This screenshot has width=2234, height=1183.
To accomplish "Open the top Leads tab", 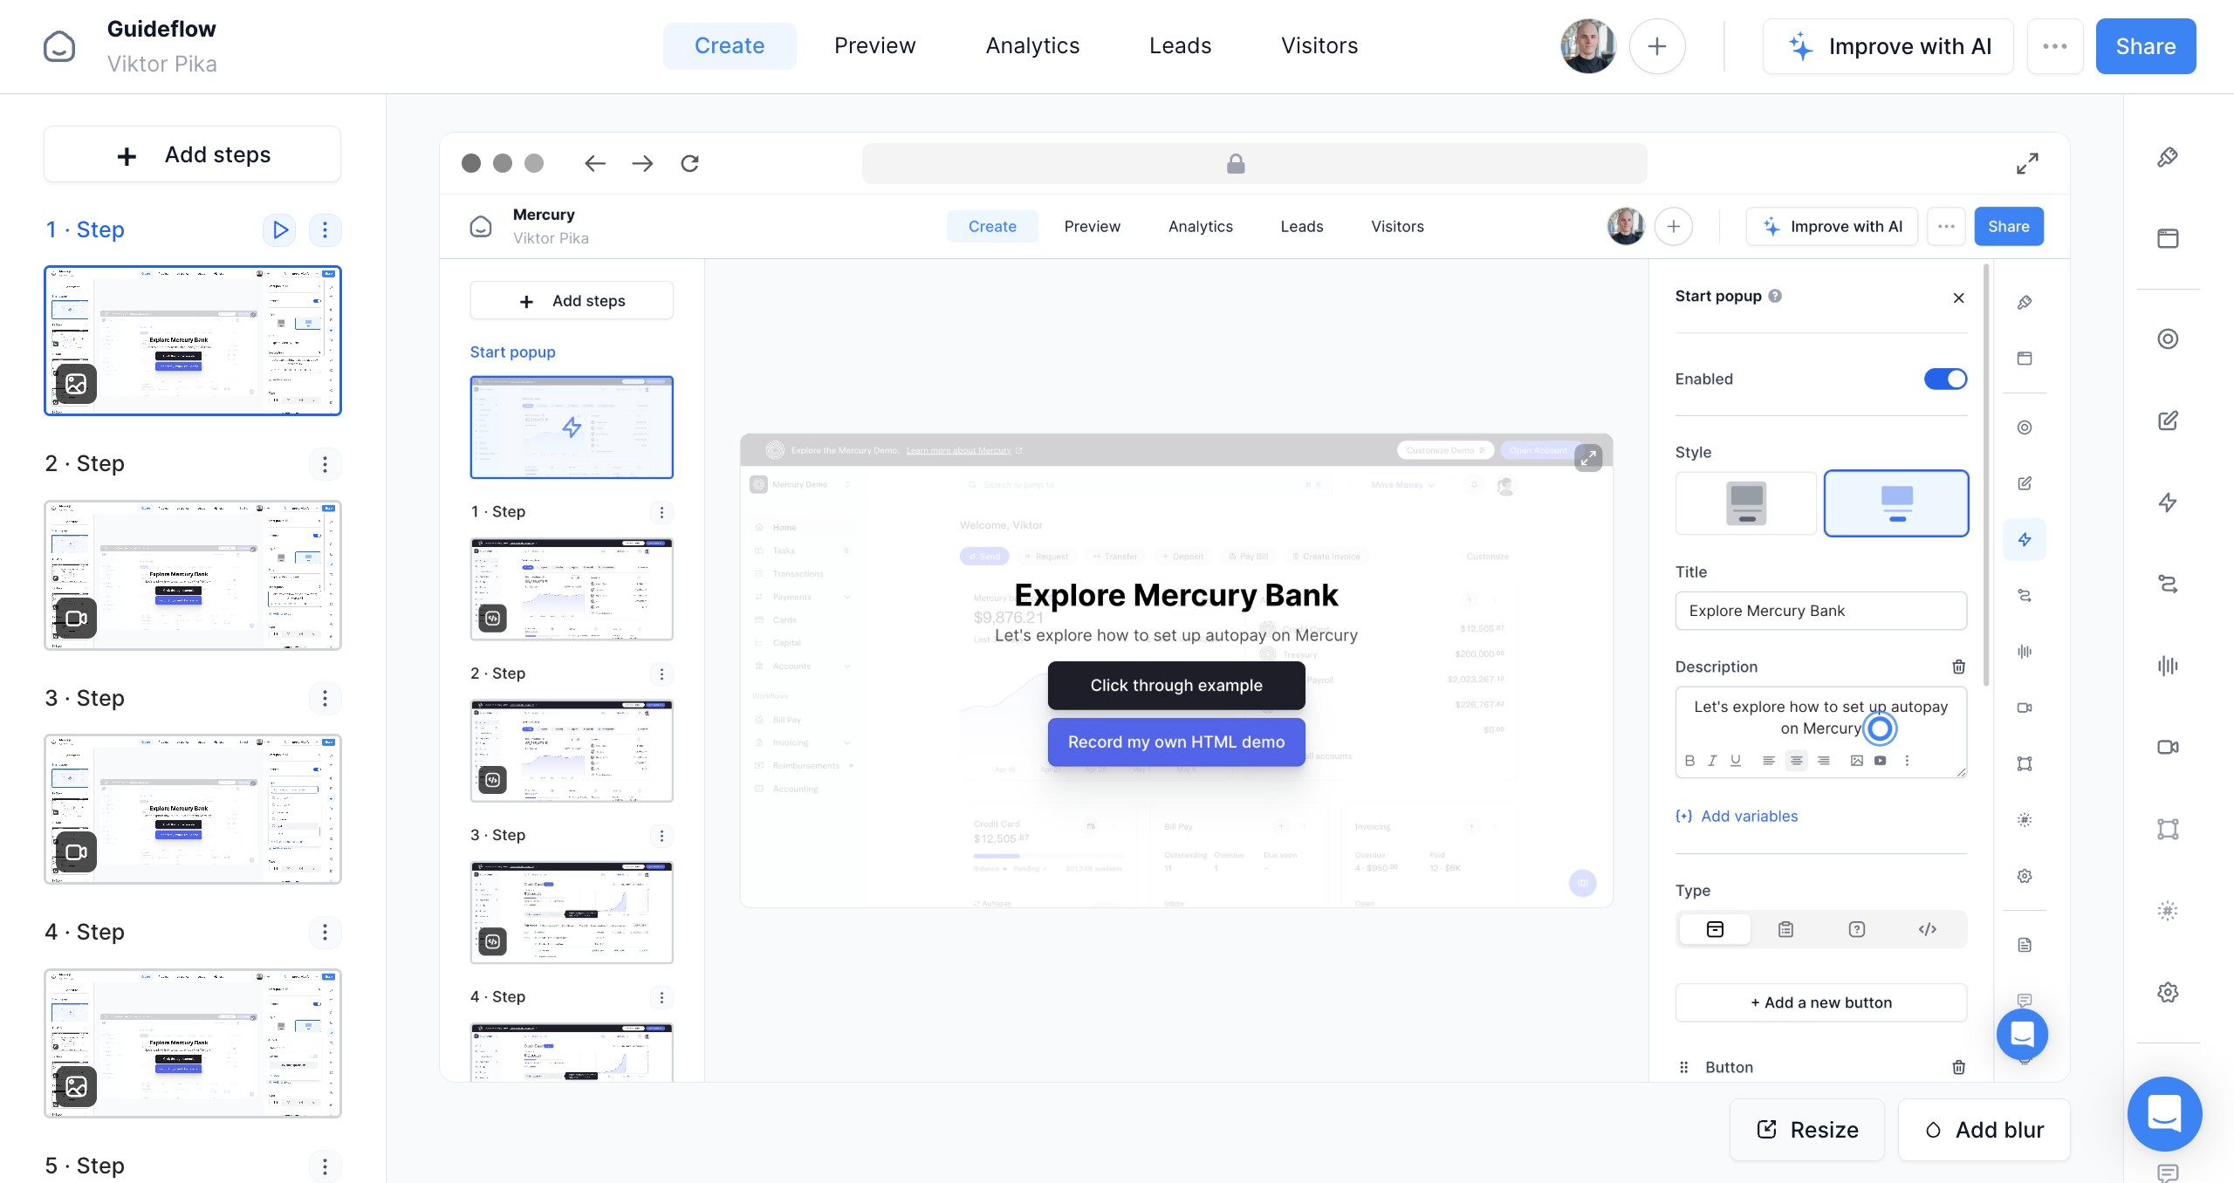I will pyautogui.click(x=1180, y=46).
